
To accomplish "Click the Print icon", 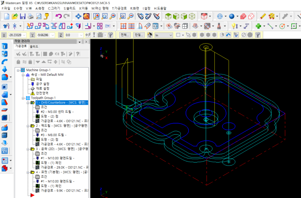I will coord(30,16).
